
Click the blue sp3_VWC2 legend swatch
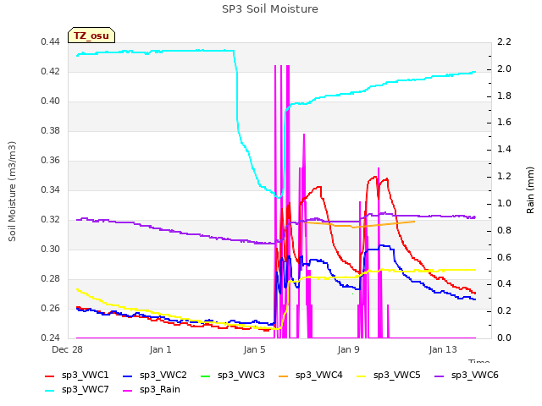pyautogui.click(x=128, y=376)
